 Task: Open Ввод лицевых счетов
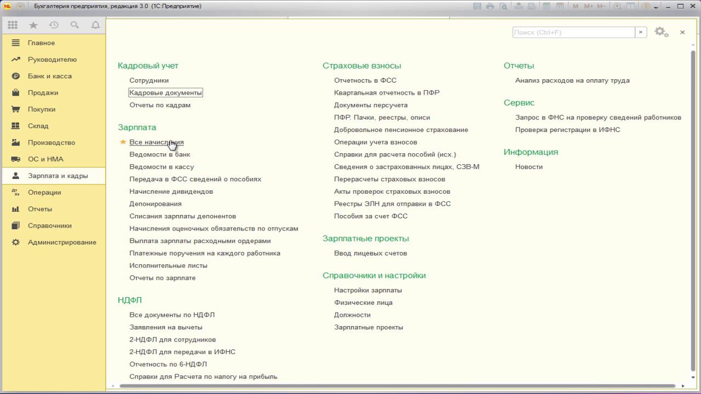370,253
